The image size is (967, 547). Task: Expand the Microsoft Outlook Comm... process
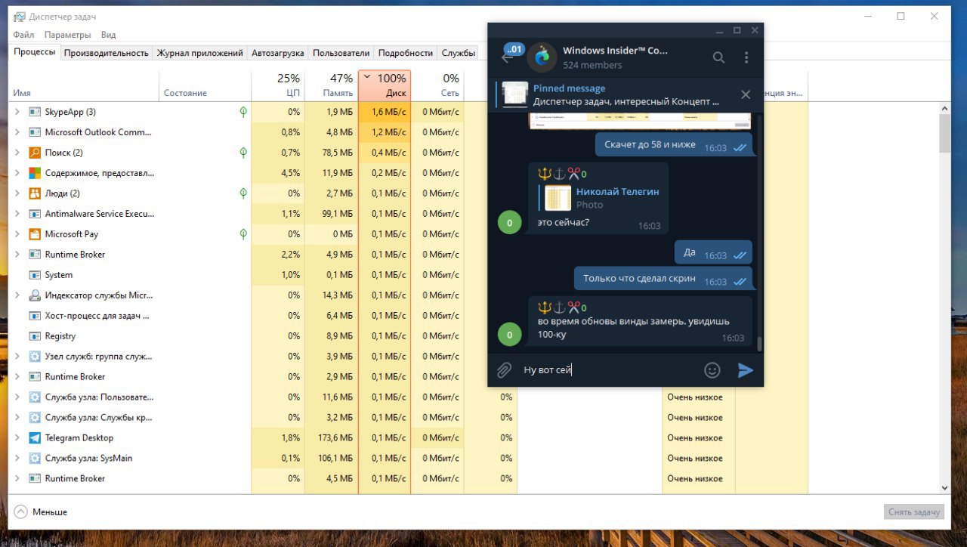click(17, 132)
